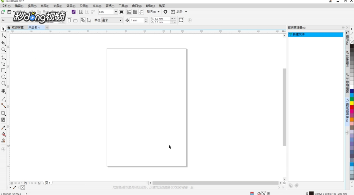Select the Artistic Media tool
Screen dimensions: 354x195
pos(3,64)
